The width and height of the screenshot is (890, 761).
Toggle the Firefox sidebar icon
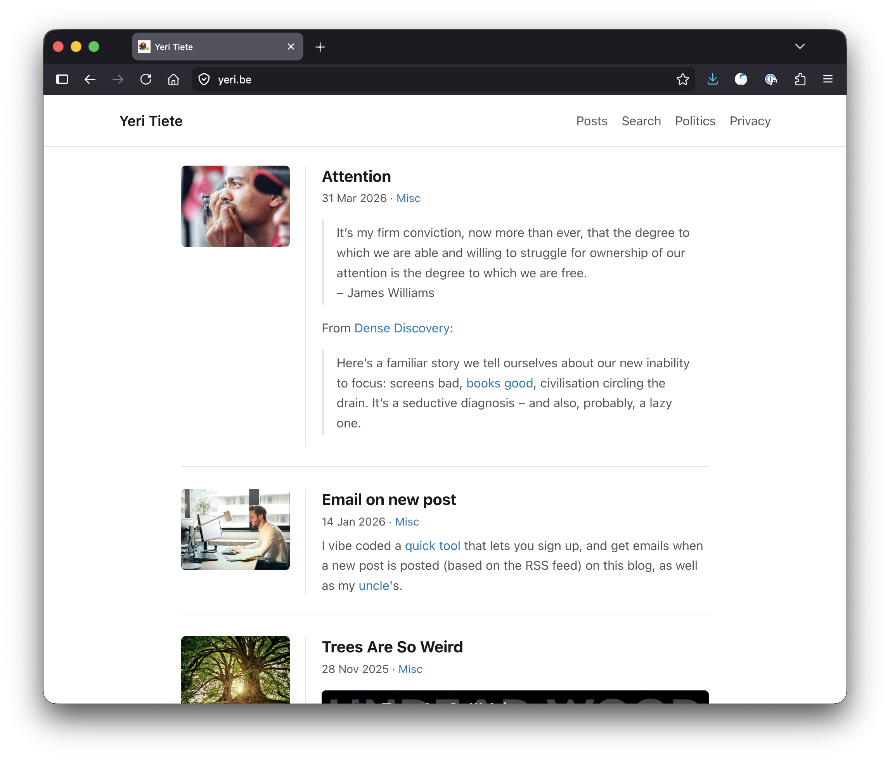[x=62, y=80]
